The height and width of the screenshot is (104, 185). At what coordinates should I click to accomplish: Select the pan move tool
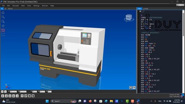[3, 26]
